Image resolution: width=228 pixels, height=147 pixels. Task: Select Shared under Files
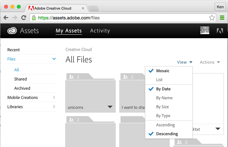pos(20,79)
